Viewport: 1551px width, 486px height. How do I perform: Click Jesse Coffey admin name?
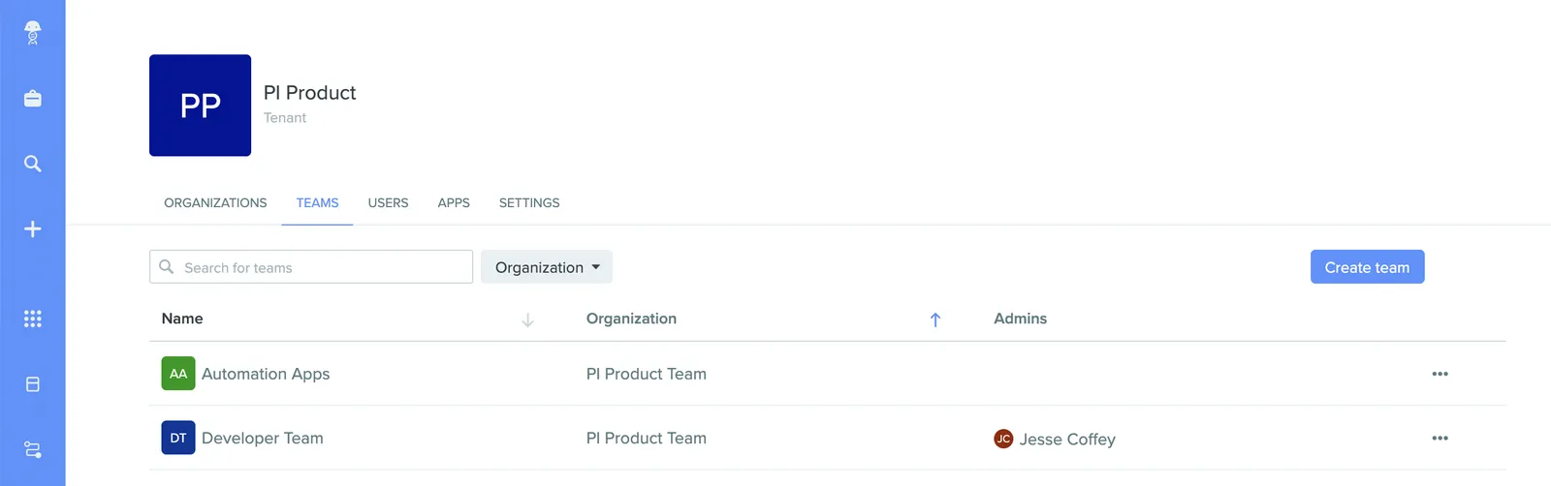pos(1067,440)
